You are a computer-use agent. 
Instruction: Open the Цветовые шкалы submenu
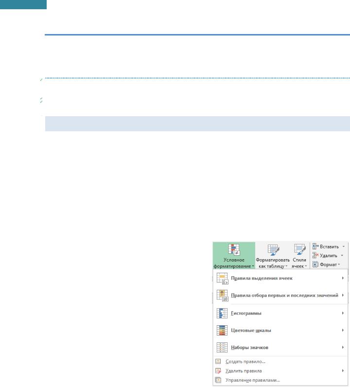coord(280,330)
